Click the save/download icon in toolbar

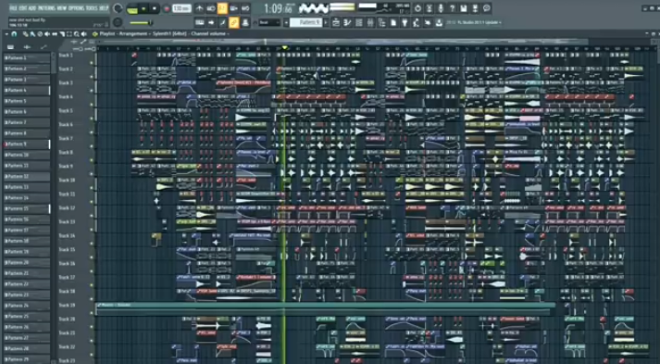[439, 22]
